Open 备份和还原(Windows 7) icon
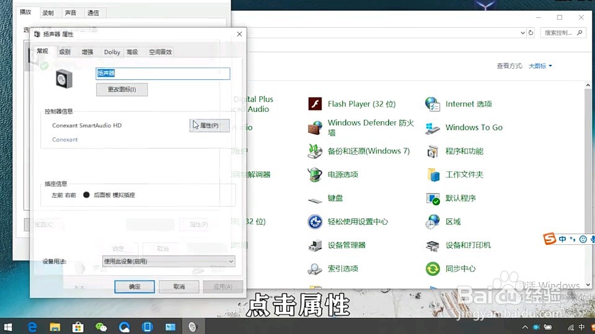Screen dimensions: 595x334 pos(315,151)
